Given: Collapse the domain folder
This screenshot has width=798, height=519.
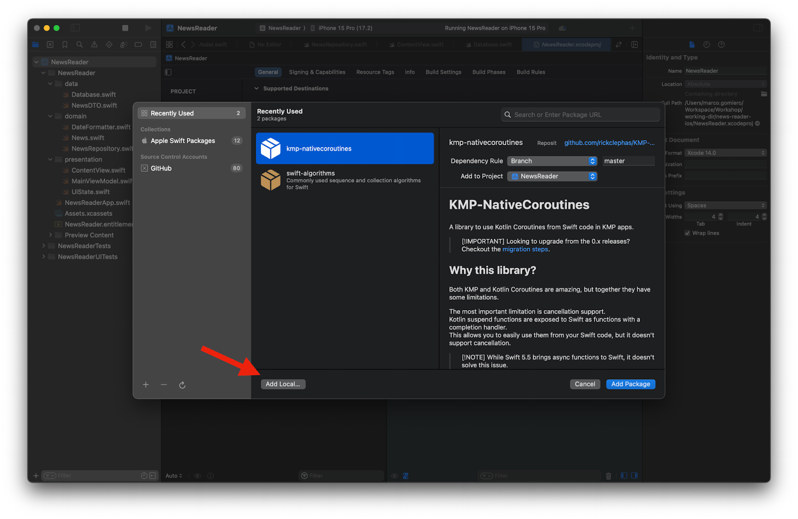Looking at the screenshot, I should coord(50,116).
